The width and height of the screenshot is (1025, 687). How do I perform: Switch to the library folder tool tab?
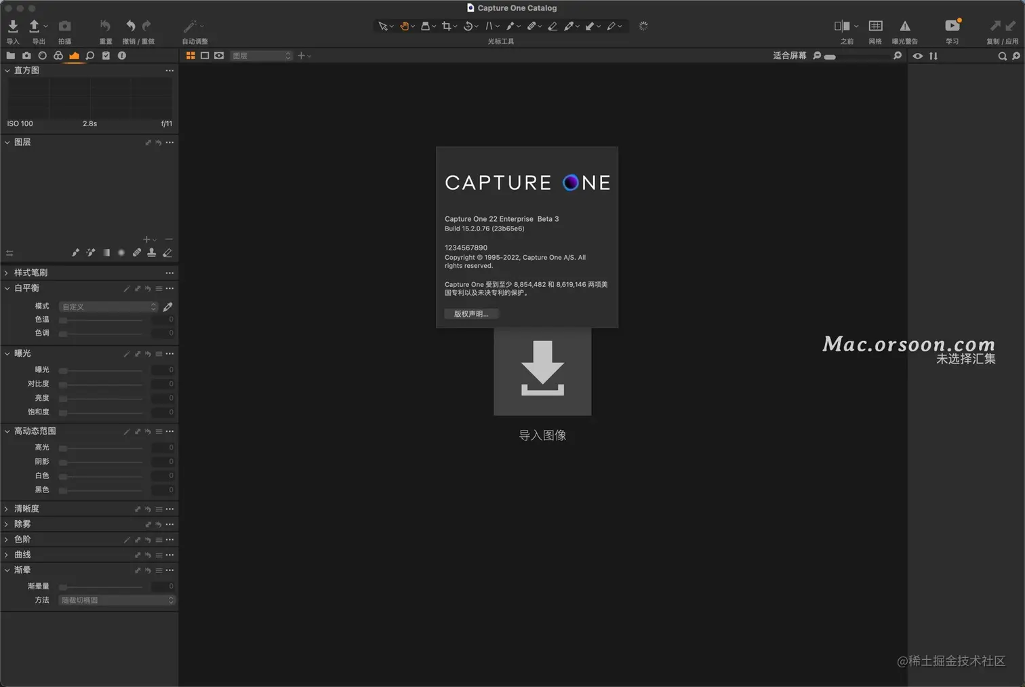click(10, 56)
